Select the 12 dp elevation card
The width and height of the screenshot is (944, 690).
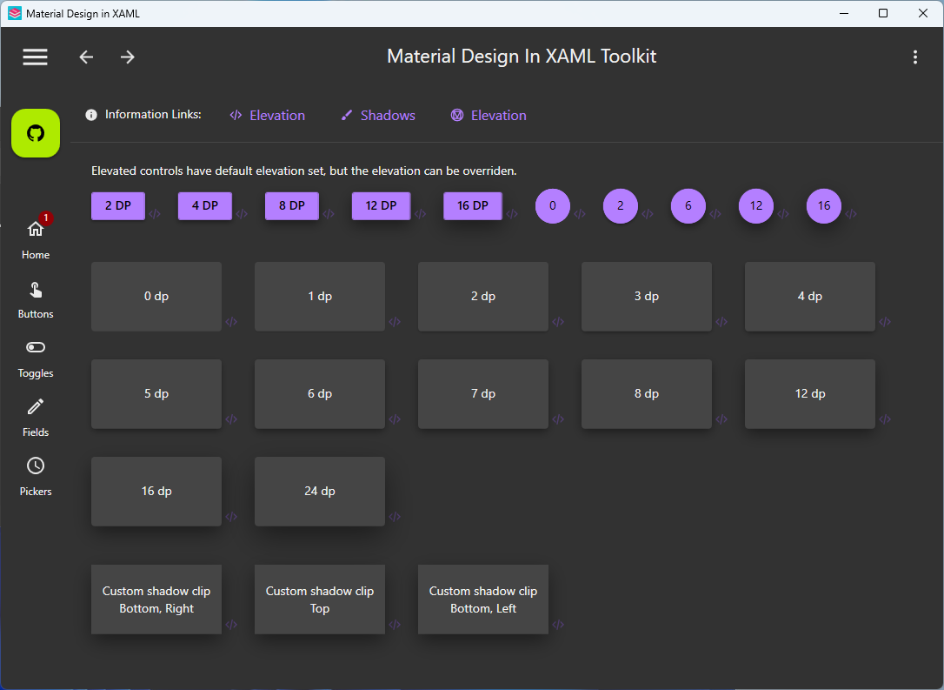point(810,394)
